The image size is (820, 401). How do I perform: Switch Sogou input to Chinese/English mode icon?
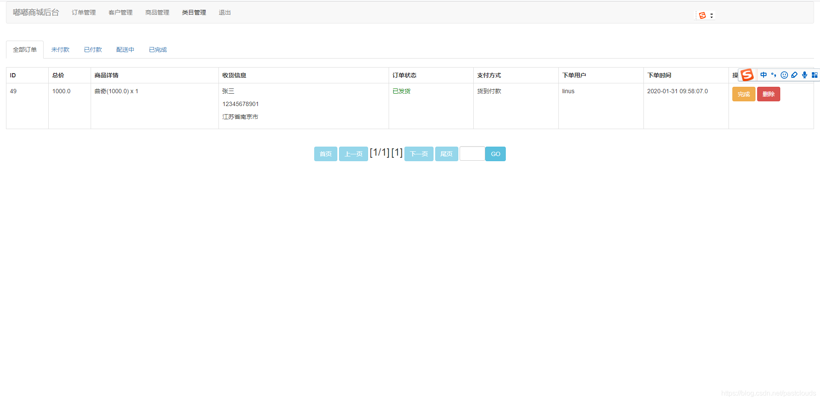pos(763,75)
